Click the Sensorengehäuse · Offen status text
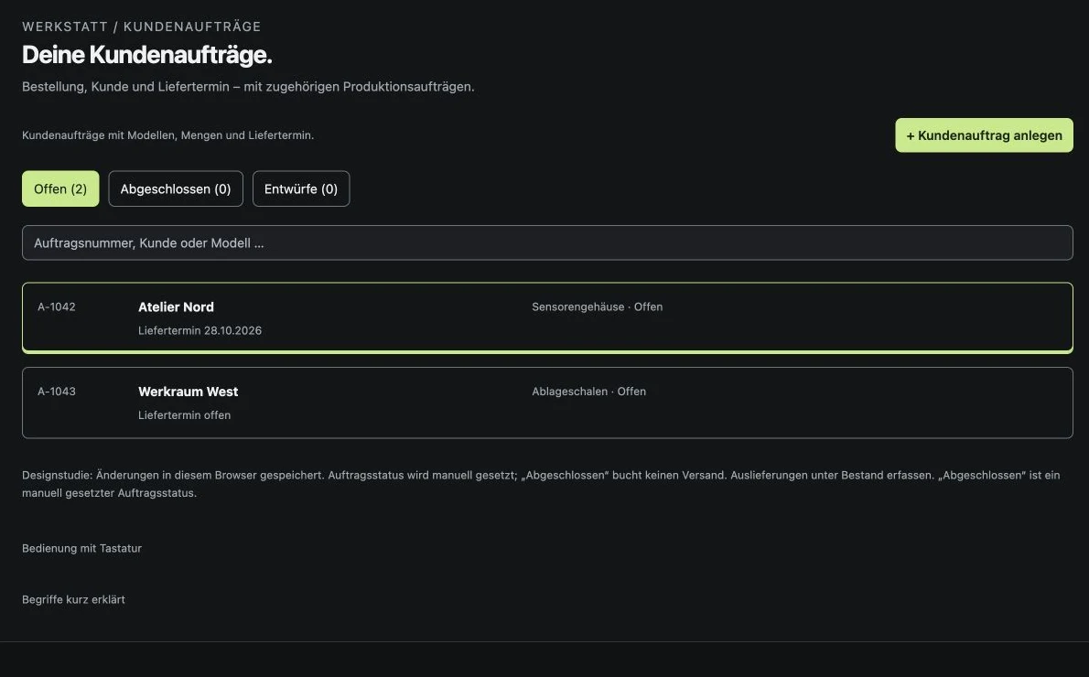The width and height of the screenshot is (1089, 677). (598, 306)
